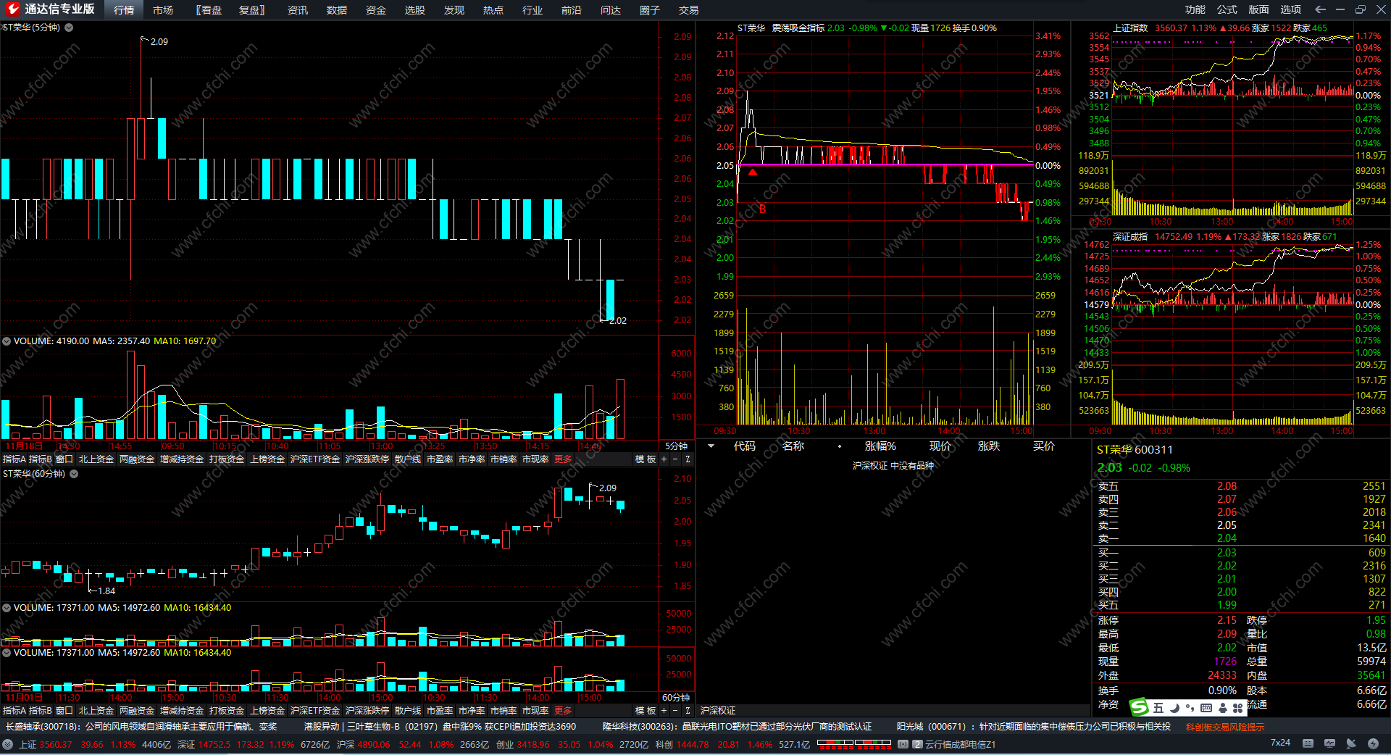Click the Z icon under 5-minute chart

coord(688,459)
